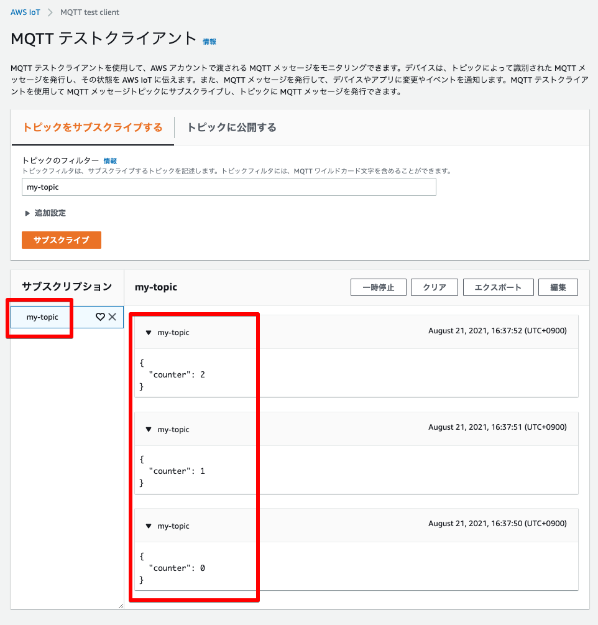
Task: Favorite the my-topic subscription using heart icon
Action: 99,317
